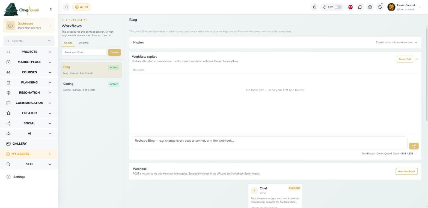Send the copilot message with paper-plane icon

pos(414,146)
